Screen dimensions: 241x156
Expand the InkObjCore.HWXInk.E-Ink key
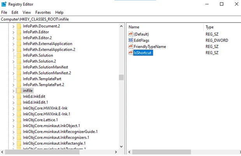[x=13, y=109]
